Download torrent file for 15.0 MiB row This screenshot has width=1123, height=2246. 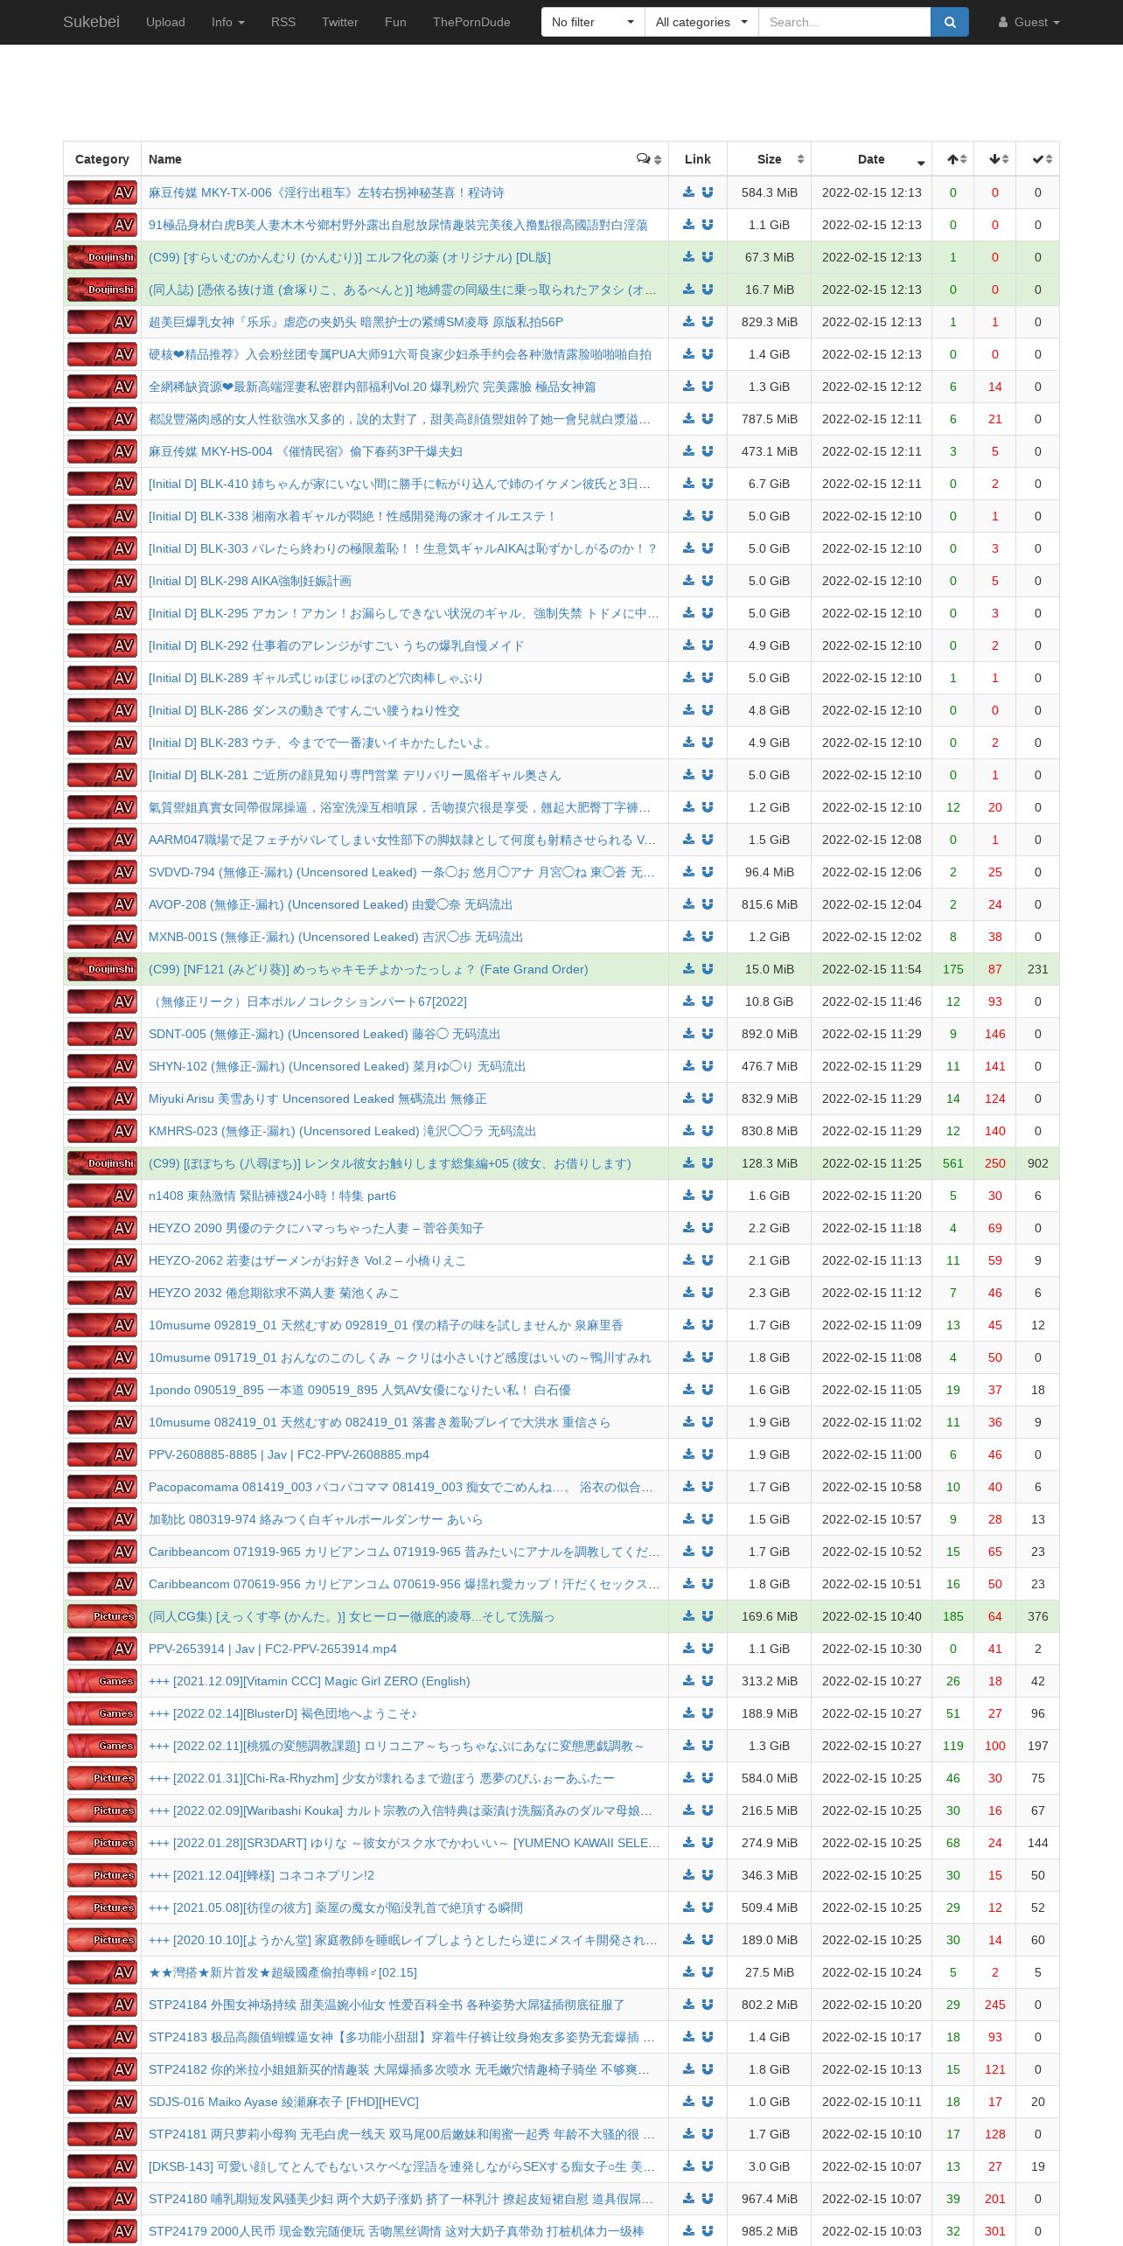click(x=688, y=969)
